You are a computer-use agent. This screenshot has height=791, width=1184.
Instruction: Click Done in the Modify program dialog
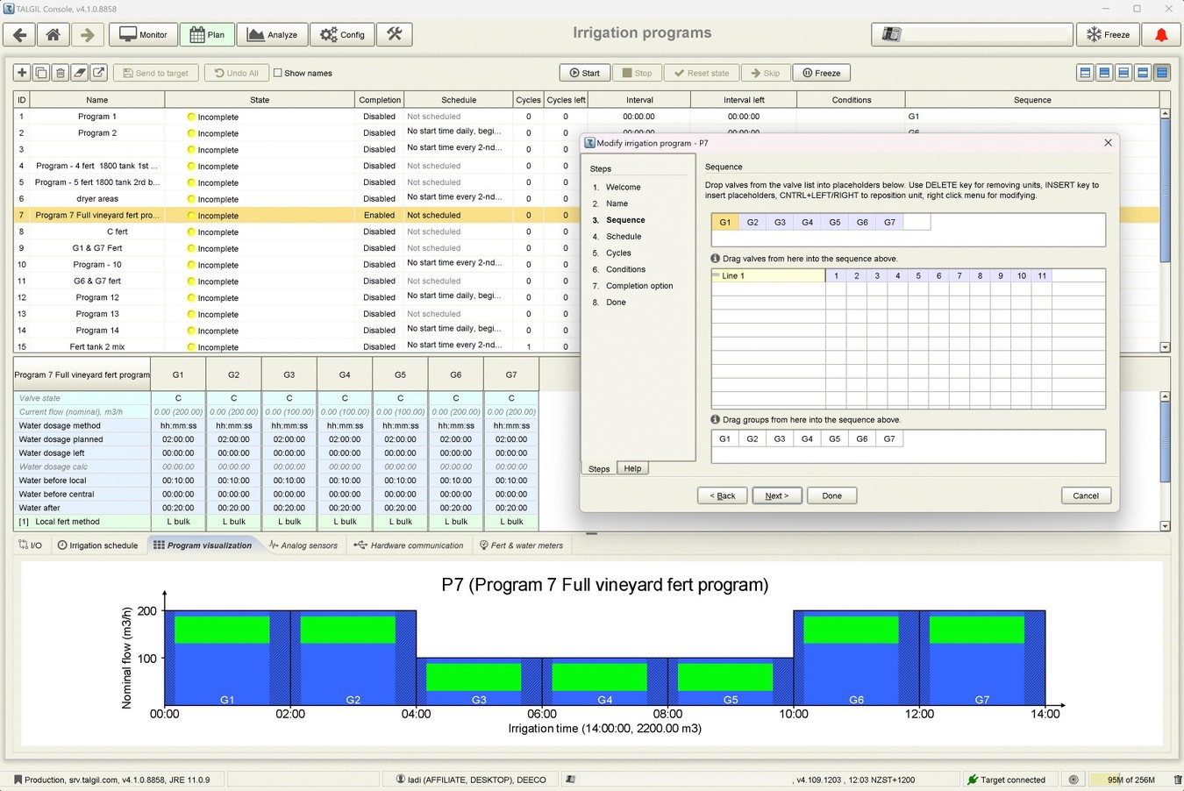tap(831, 495)
